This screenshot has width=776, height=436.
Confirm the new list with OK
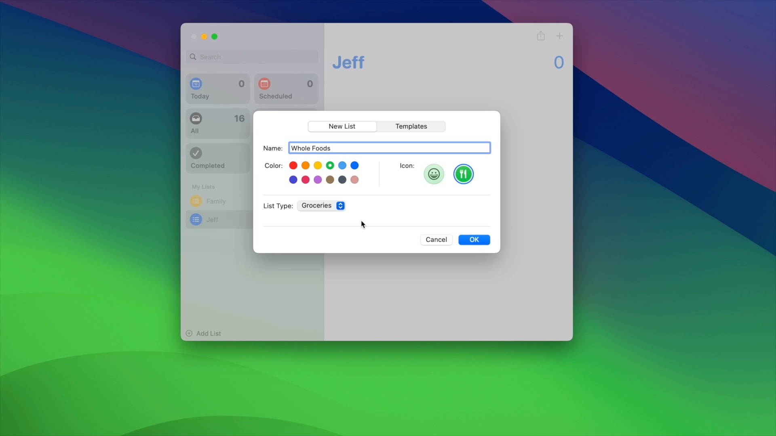[474, 239]
